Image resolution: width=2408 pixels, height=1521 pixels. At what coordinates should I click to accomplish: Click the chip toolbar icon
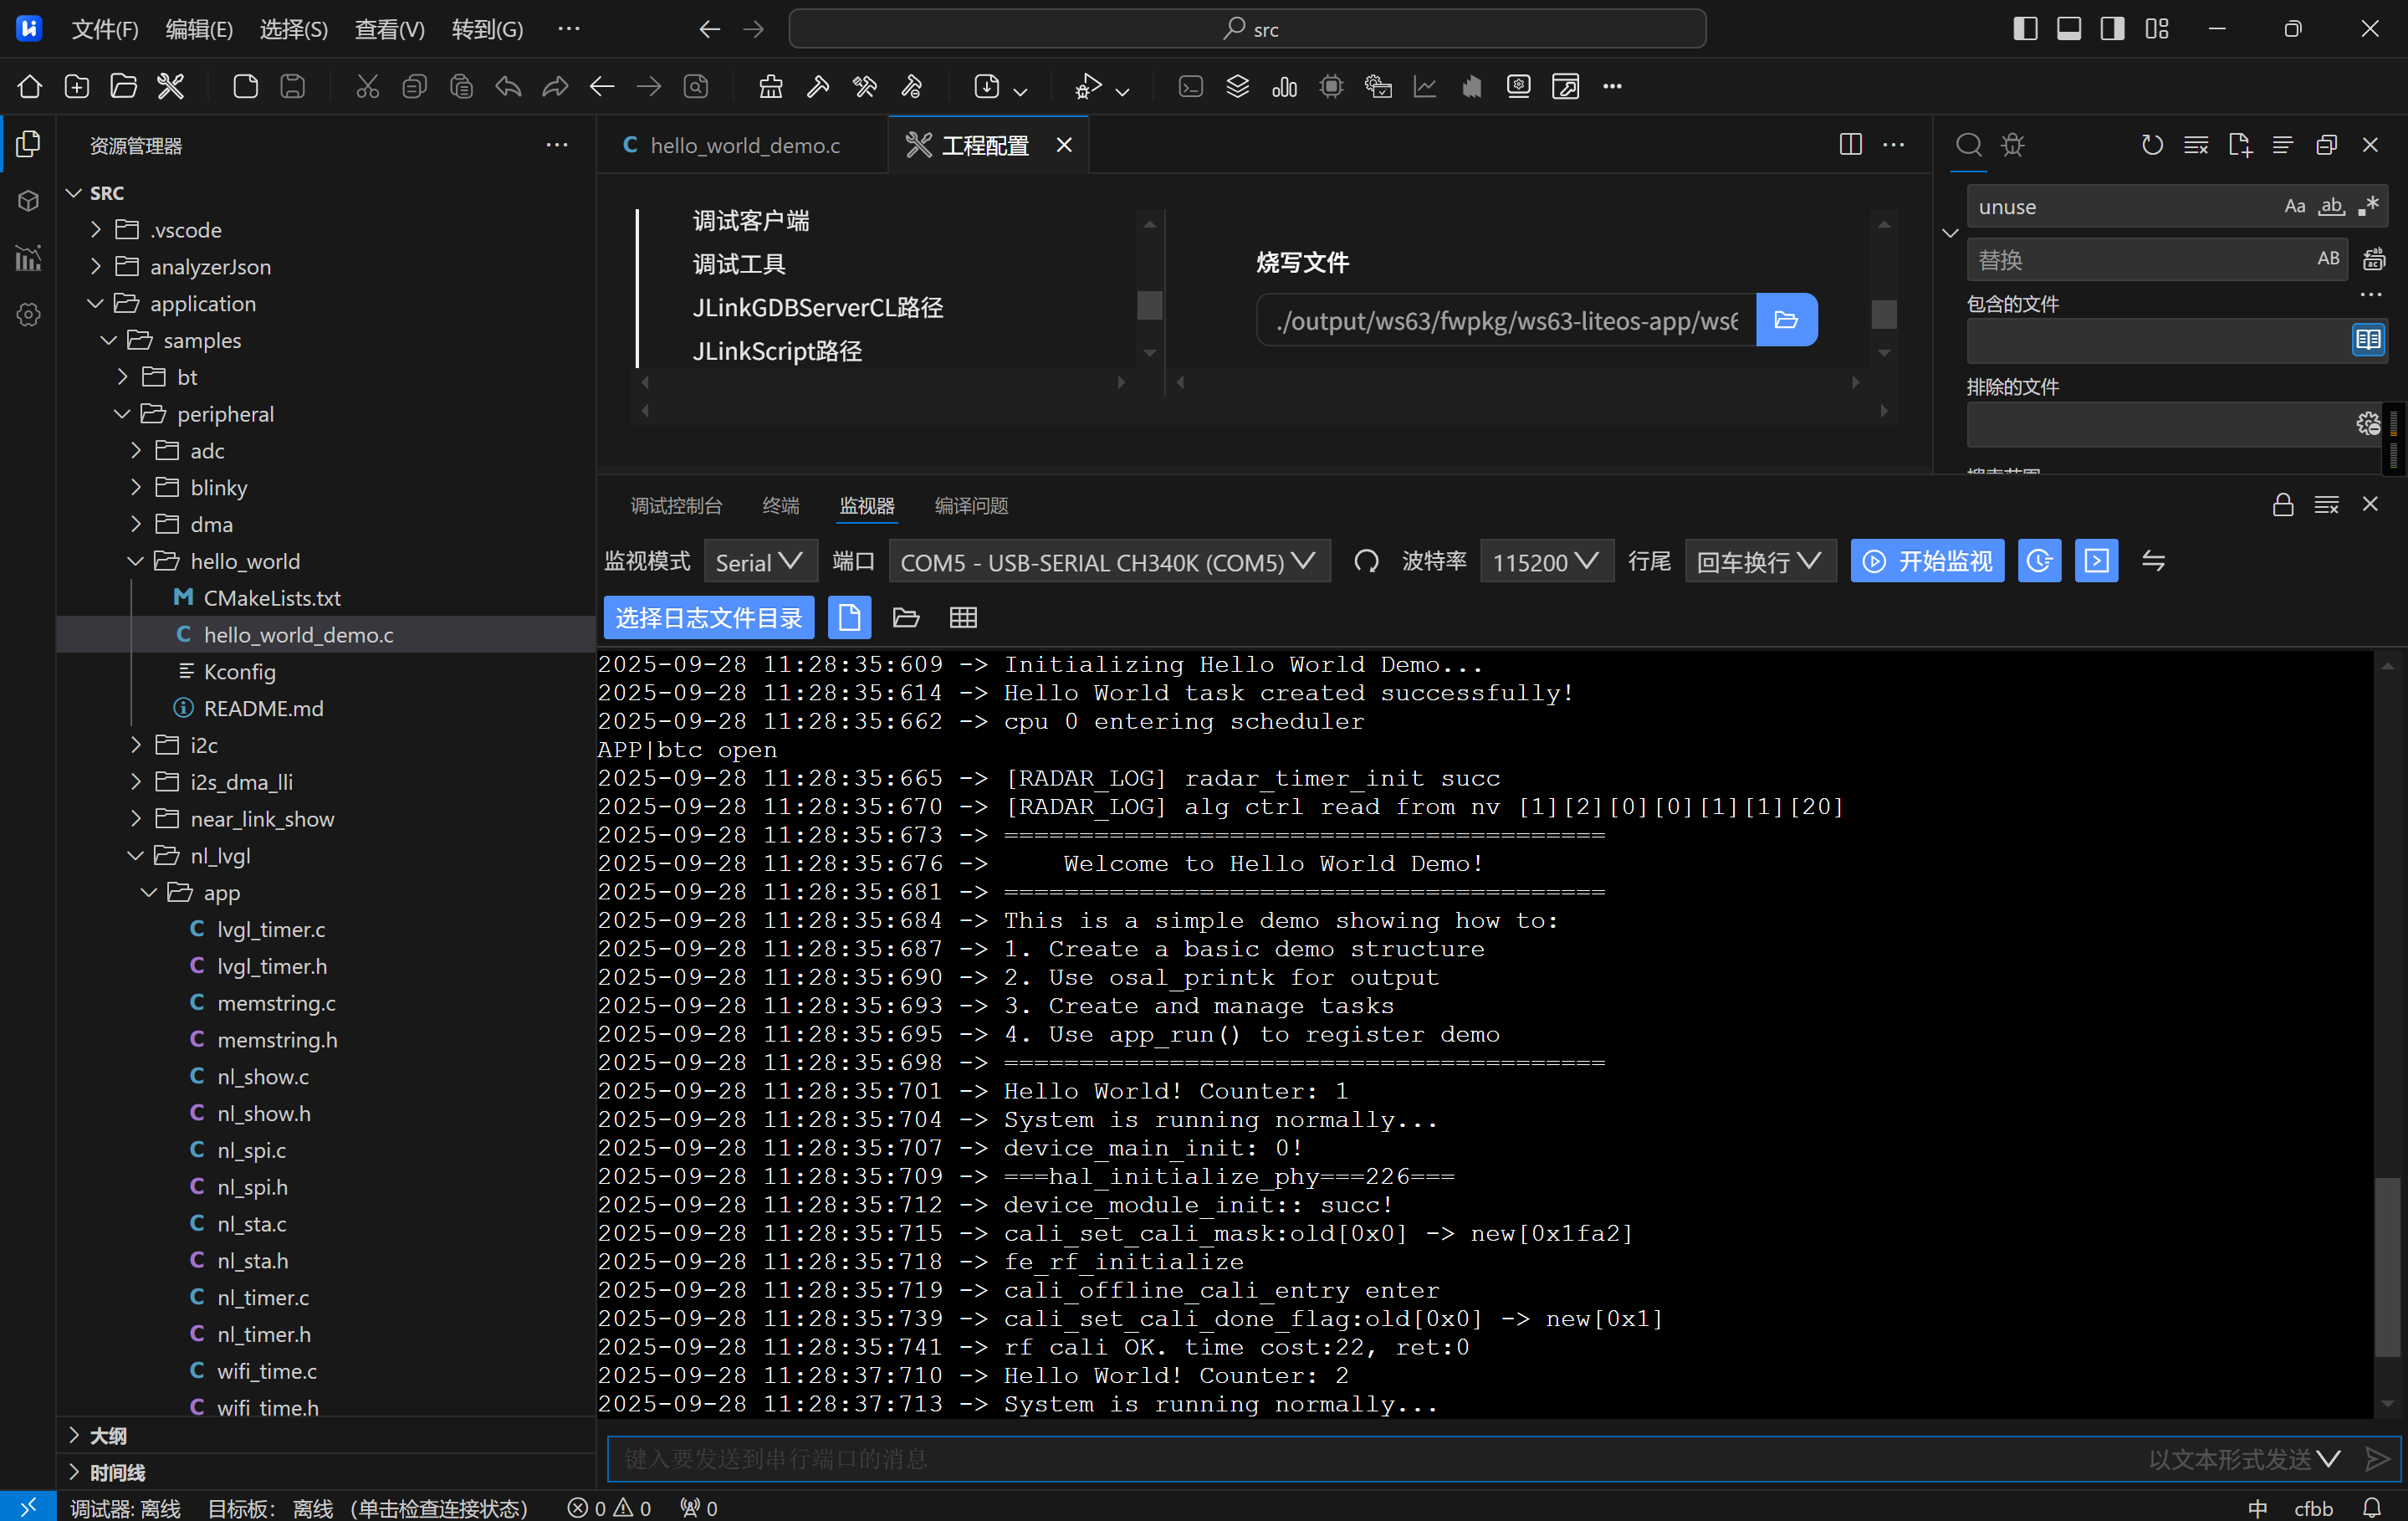(1331, 87)
